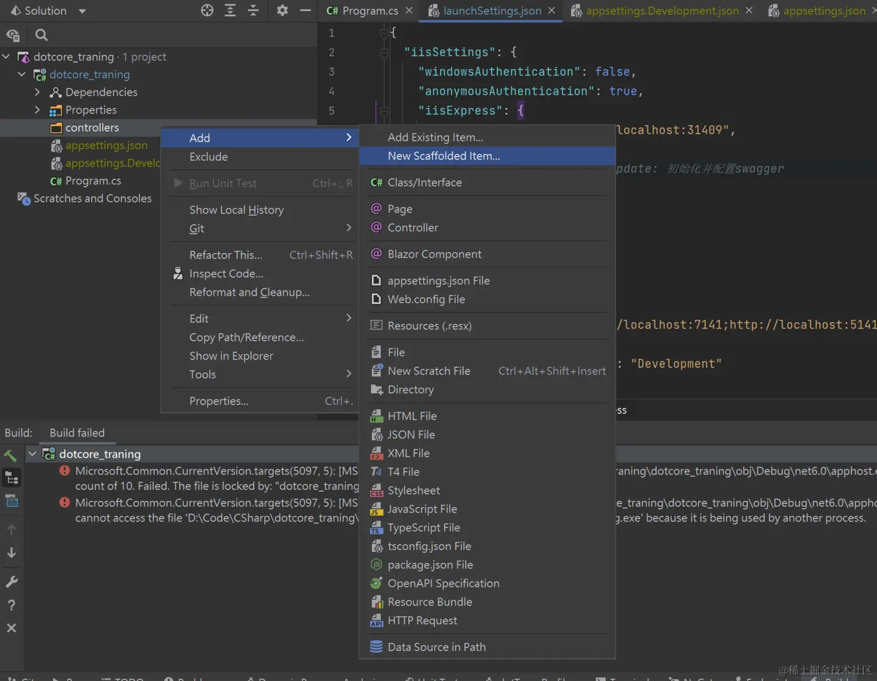Open the Solution view dropdown arrow
Viewport: 877px width, 681px height.
82,11
